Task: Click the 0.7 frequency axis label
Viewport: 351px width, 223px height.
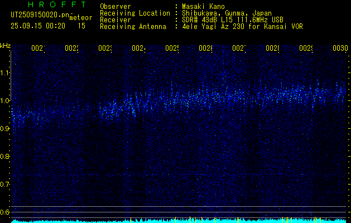Action: tap(5, 185)
